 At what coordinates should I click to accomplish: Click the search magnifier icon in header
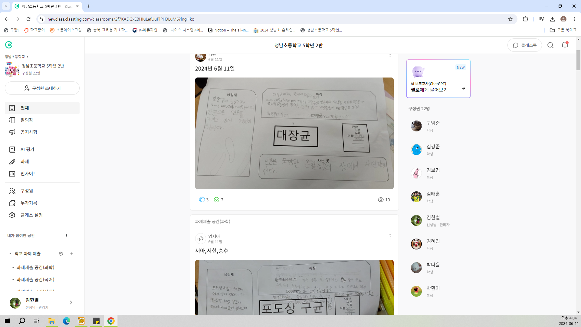pos(550,45)
